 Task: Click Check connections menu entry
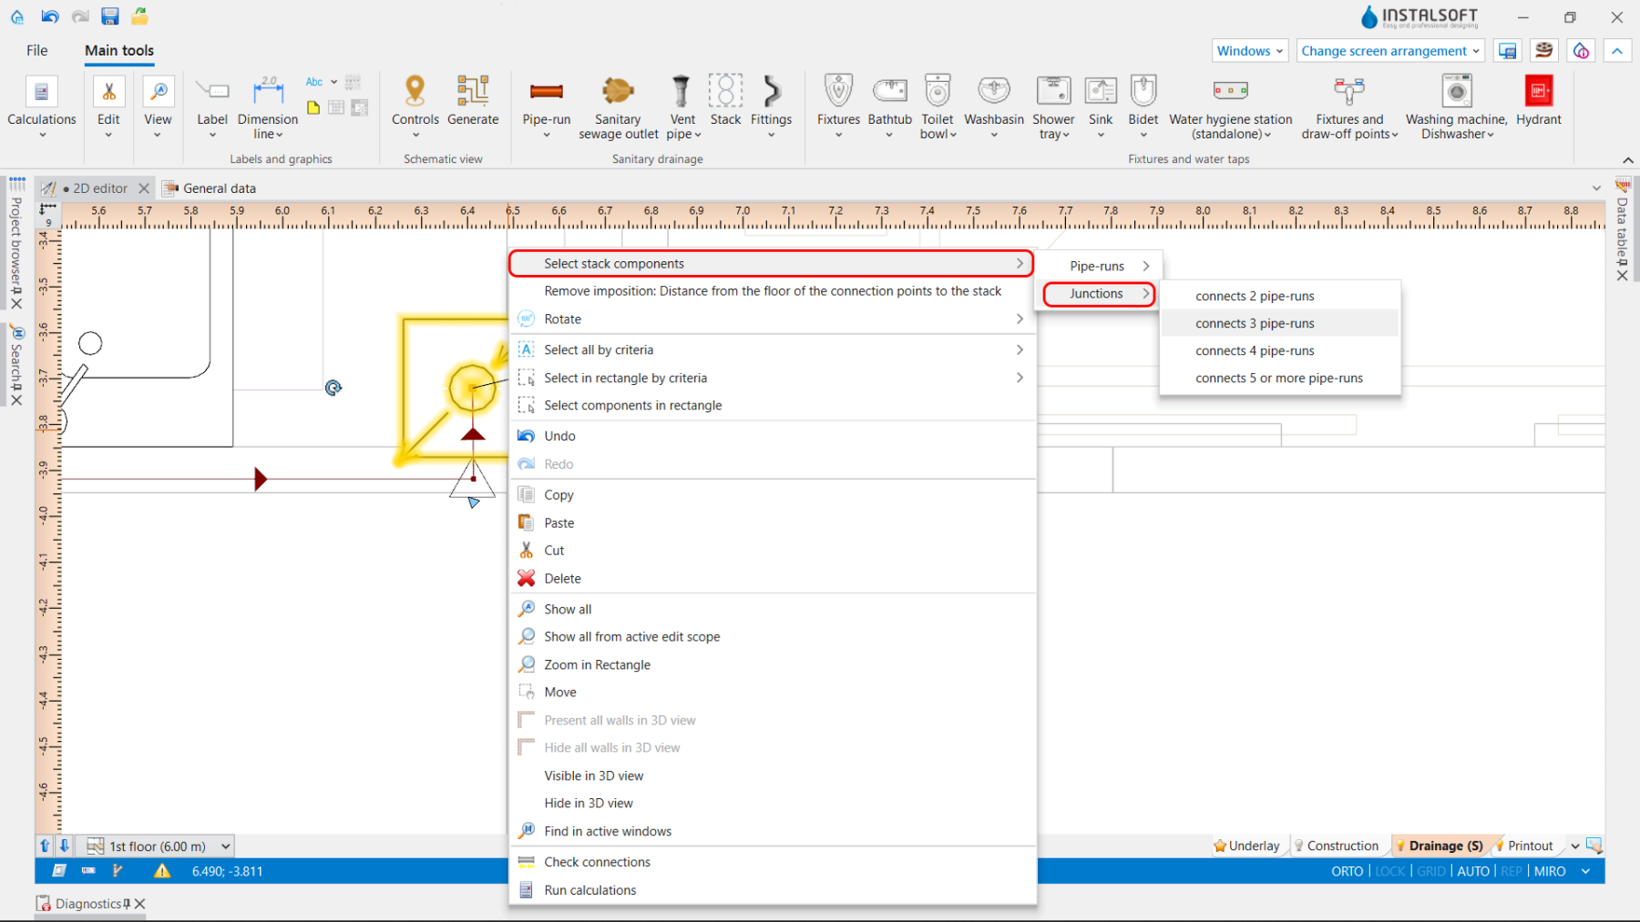pos(597,862)
